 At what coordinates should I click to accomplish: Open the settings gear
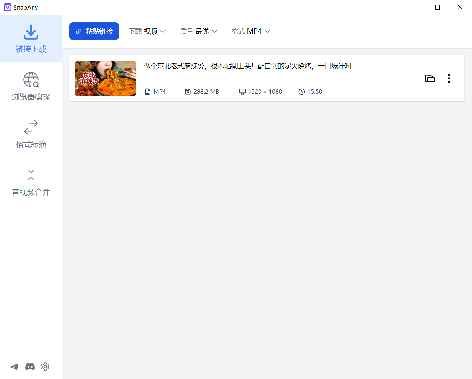pos(45,366)
